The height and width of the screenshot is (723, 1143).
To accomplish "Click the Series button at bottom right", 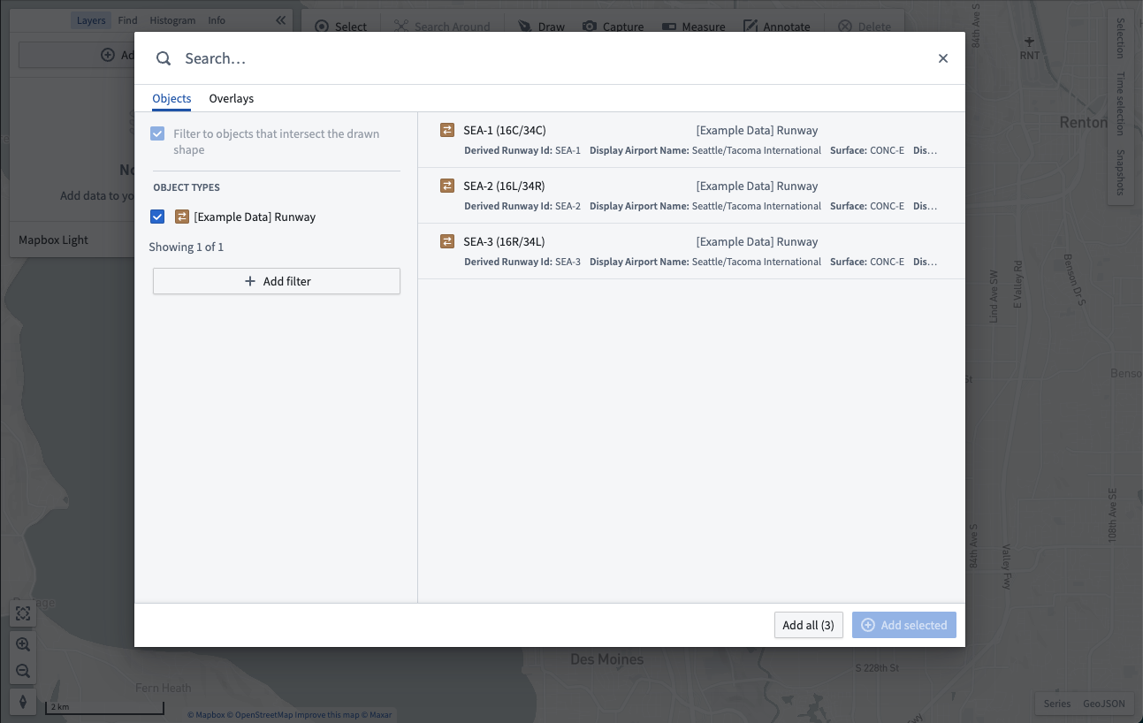I will (x=1056, y=704).
